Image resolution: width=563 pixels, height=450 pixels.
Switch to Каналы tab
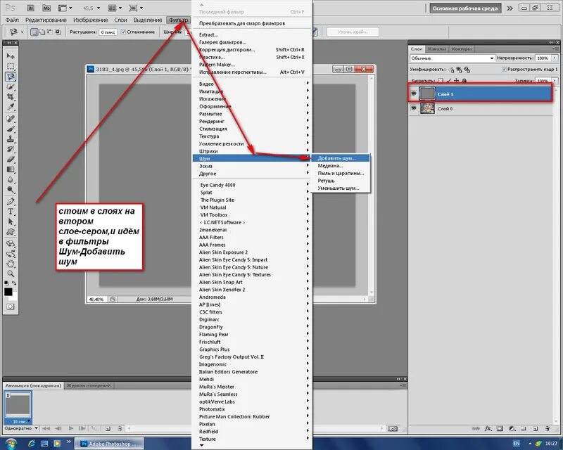[x=437, y=49]
